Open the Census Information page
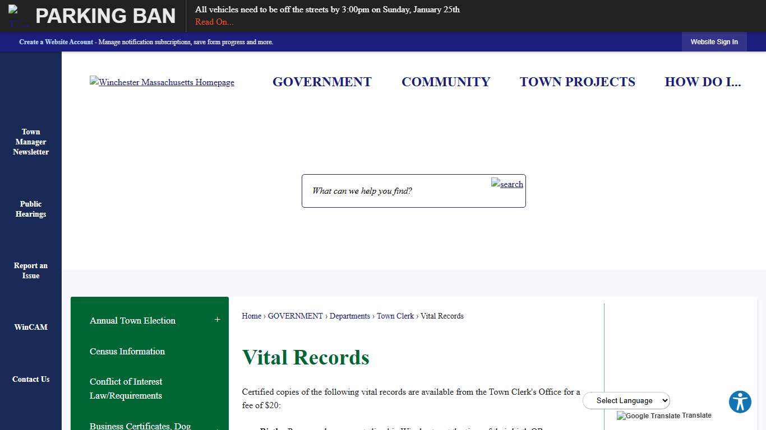 (x=127, y=352)
